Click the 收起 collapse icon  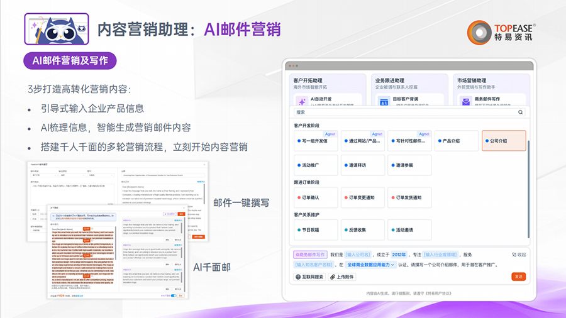click(513, 255)
